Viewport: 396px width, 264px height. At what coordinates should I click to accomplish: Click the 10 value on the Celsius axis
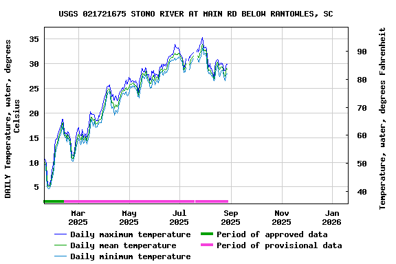pyautogui.click(x=34, y=163)
